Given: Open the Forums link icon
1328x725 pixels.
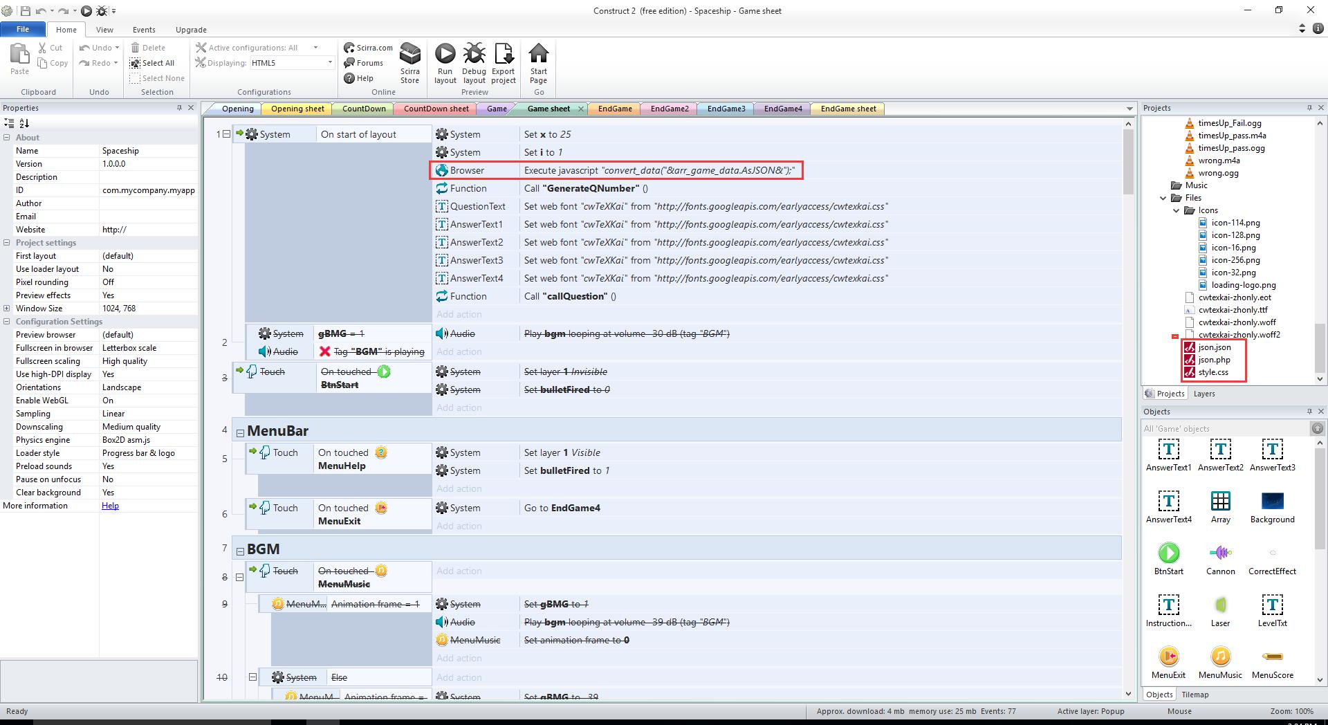Looking at the screenshot, I should [349, 63].
